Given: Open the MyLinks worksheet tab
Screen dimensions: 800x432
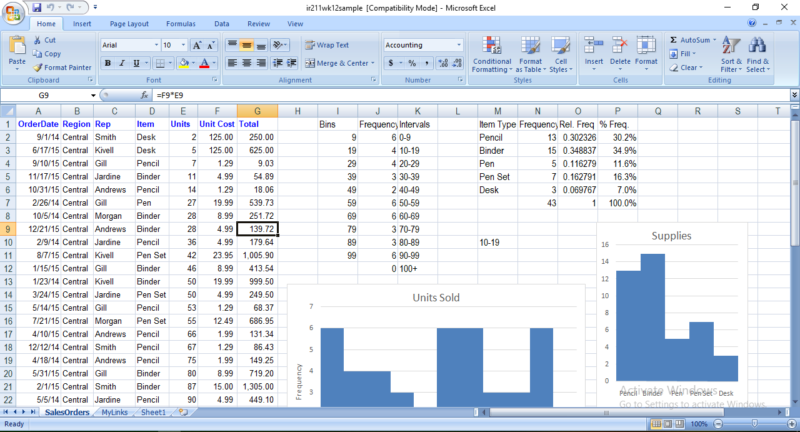Looking at the screenshot, I should [114, 413].
